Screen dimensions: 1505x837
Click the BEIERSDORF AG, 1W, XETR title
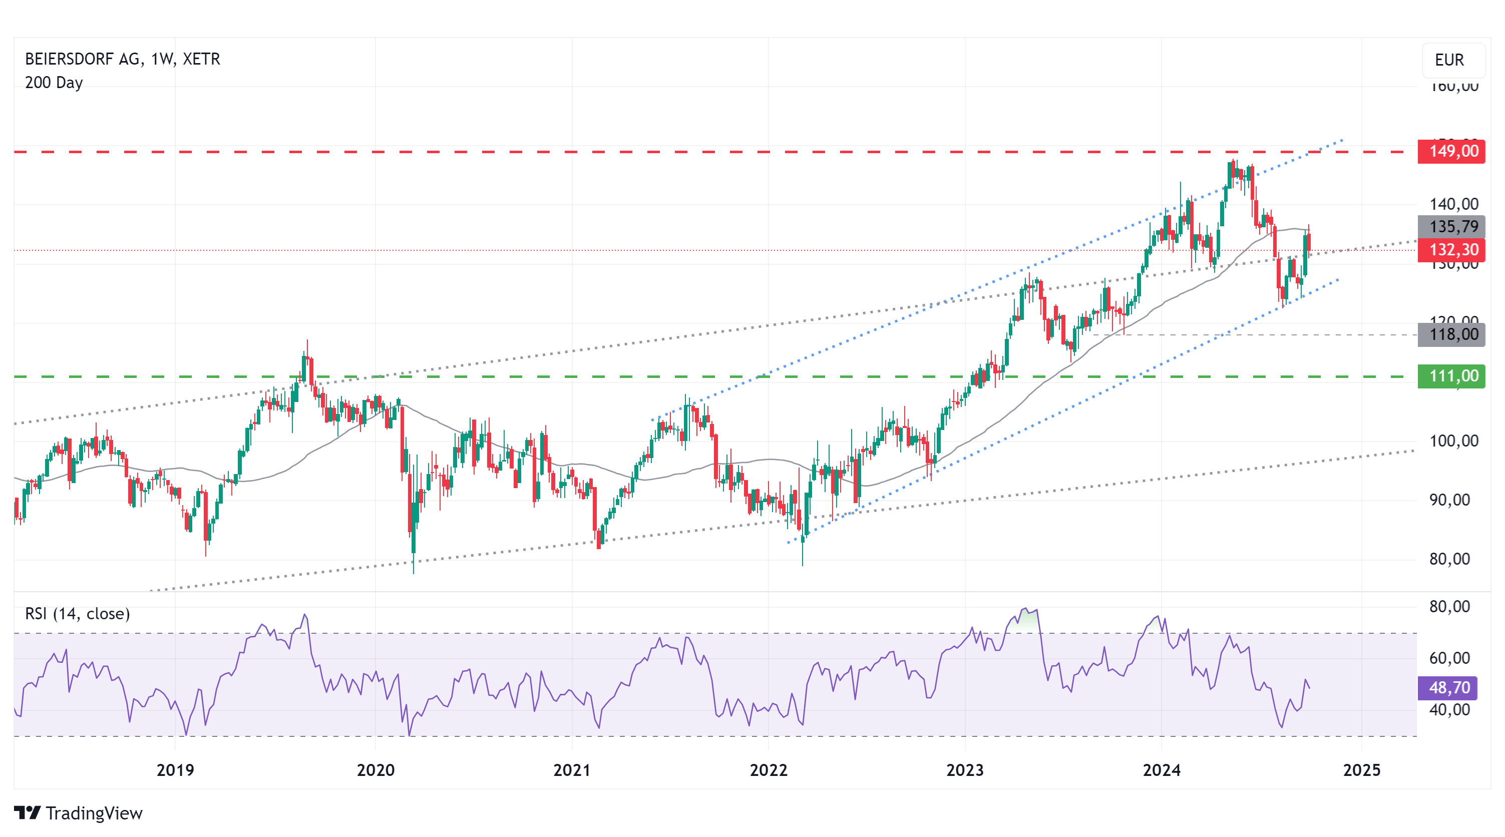point(123,59)
